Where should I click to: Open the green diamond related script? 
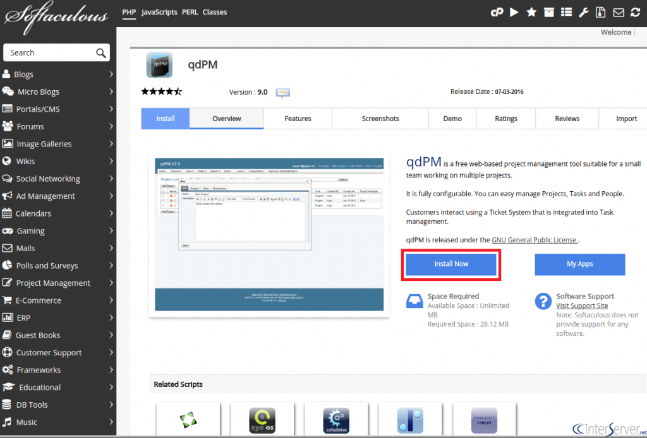(x=188, y=420)
